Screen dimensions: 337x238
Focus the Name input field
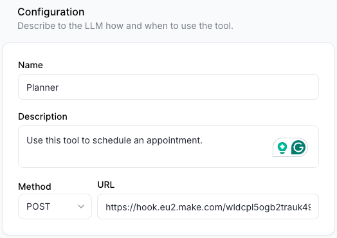[x=168, y=87]
